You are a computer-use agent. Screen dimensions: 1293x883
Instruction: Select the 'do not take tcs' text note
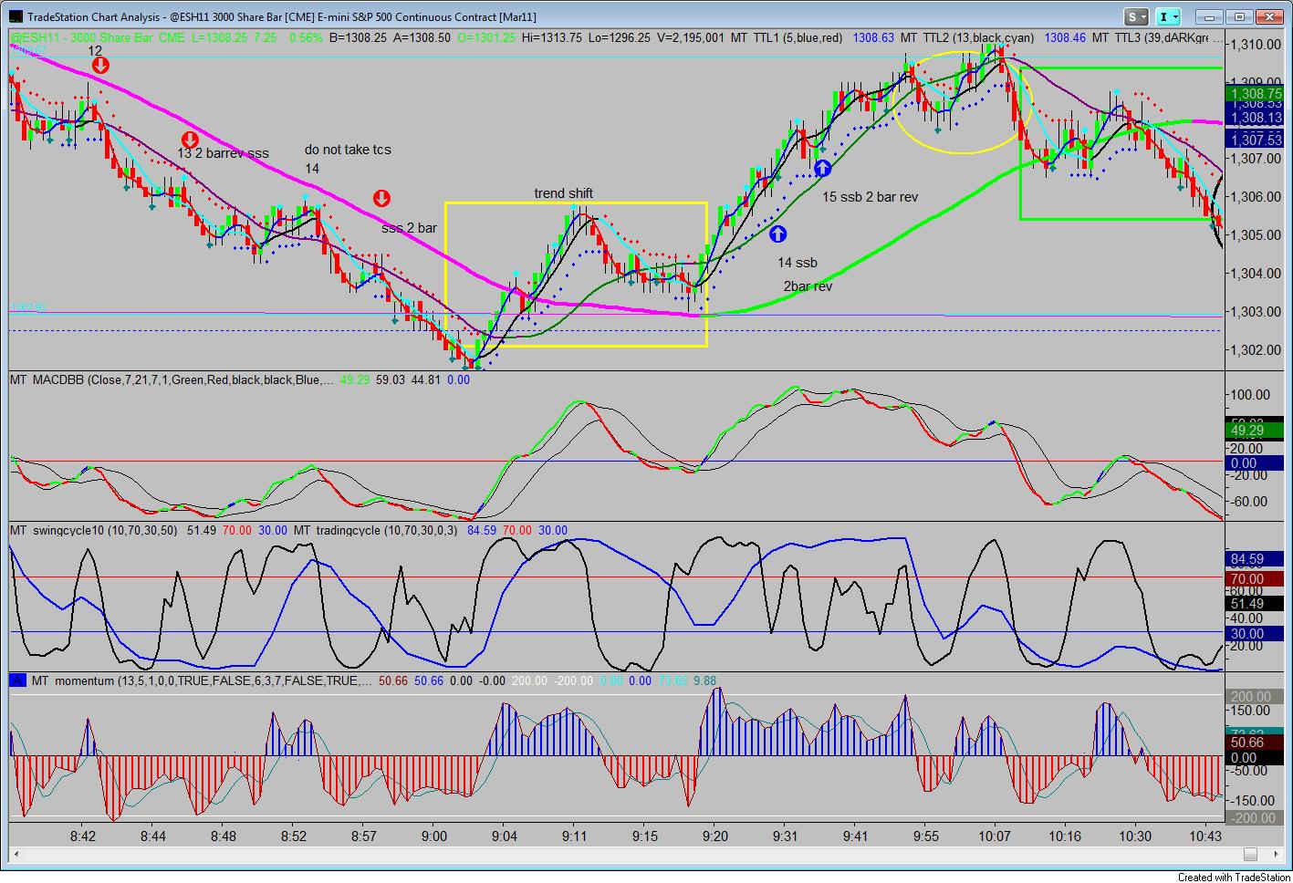[x=348, y=150]
